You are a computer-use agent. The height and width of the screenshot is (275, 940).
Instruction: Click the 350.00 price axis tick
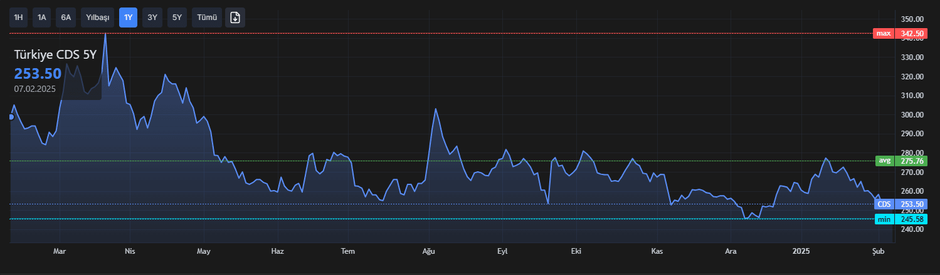click(912, 19)
